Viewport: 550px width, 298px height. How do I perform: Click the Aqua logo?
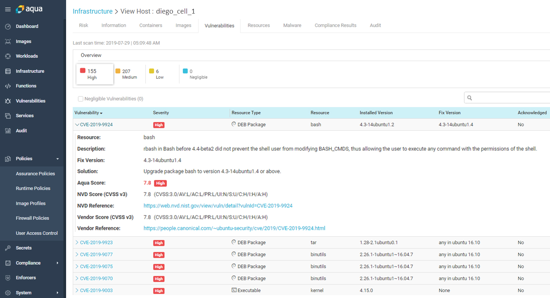[x=29, y=9]
